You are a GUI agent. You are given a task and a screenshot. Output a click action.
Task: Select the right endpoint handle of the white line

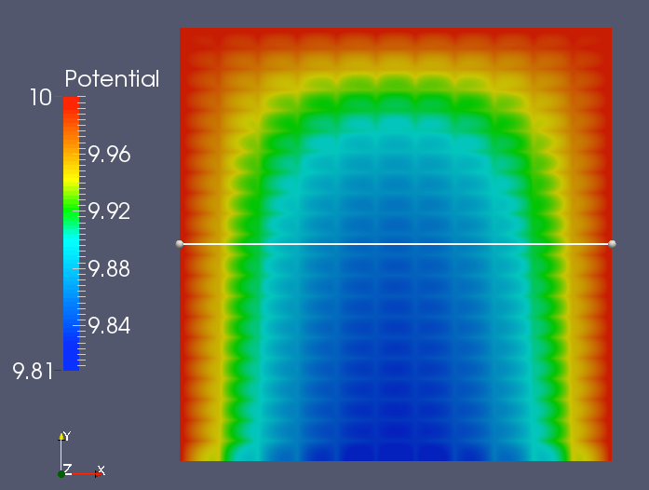tap(612, 244)
